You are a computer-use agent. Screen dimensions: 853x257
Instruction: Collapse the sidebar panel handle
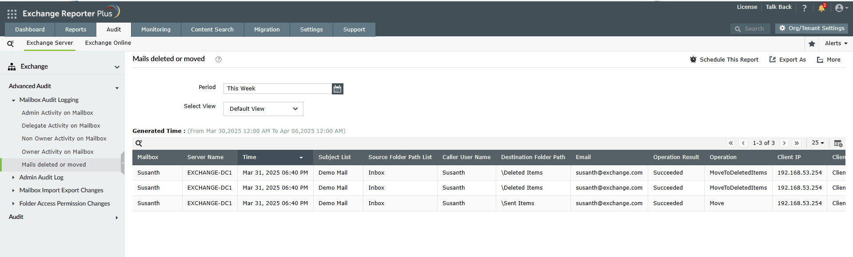coord(123,163)
